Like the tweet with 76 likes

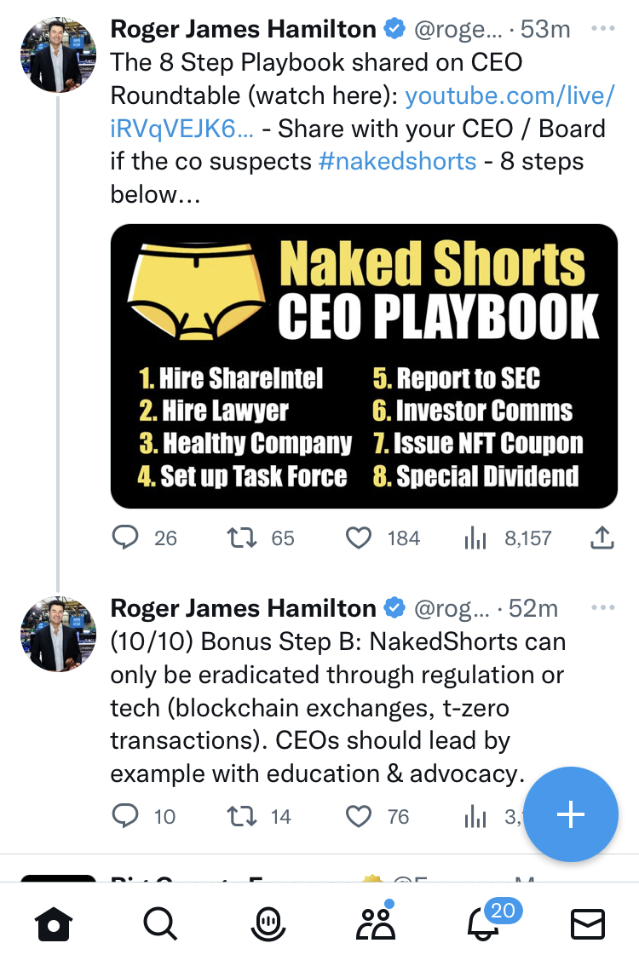[x=359, y=817]
